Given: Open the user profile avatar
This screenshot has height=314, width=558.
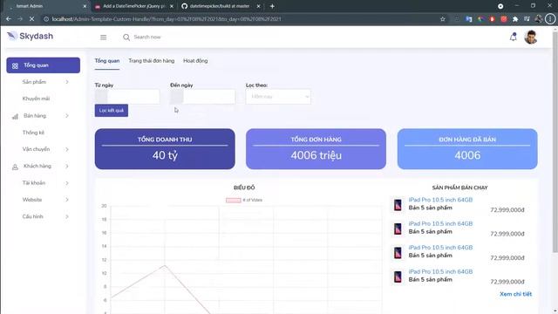Looking at the screenshot, I should [531, 37].
